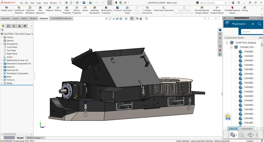Screen dimensions: 264x142
Task: Pin the SOLIDWORKS menu bar
Action: pyautogui.click(x=60, y=3)
